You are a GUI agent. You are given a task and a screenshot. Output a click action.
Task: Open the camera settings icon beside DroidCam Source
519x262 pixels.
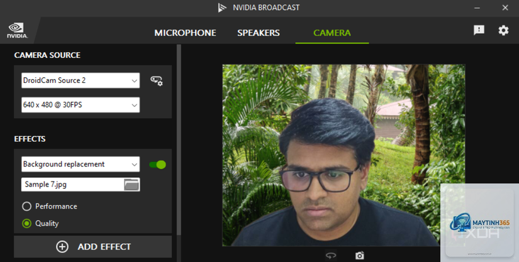click(x=157, y=80)
